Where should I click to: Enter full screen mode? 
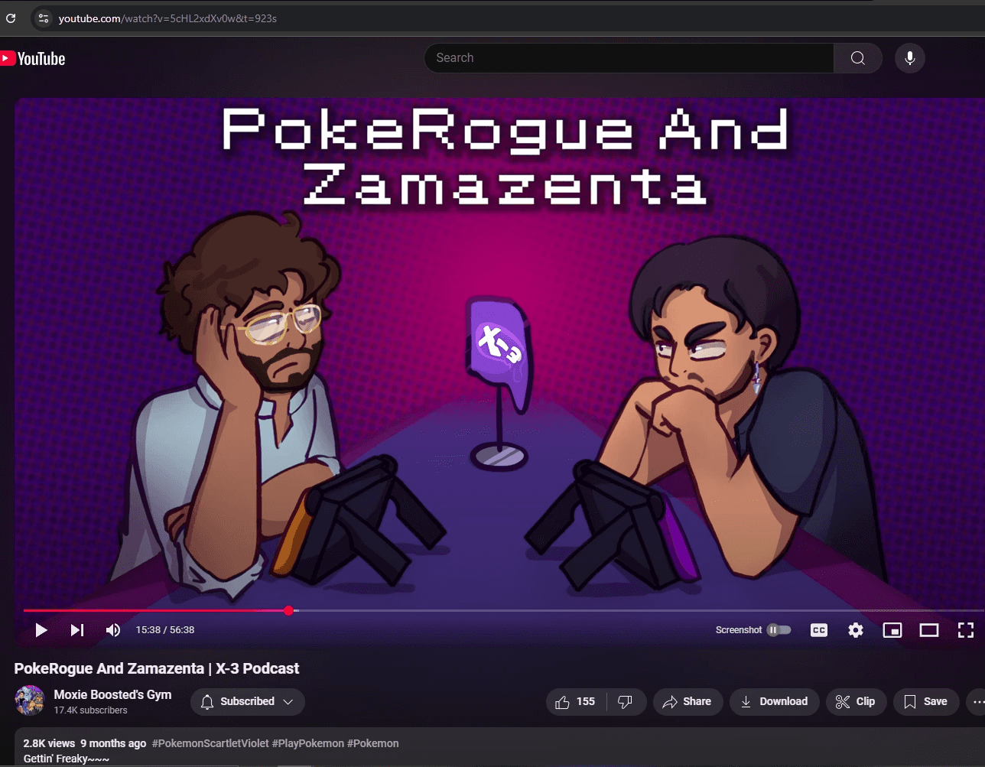(x=966, y=630)
